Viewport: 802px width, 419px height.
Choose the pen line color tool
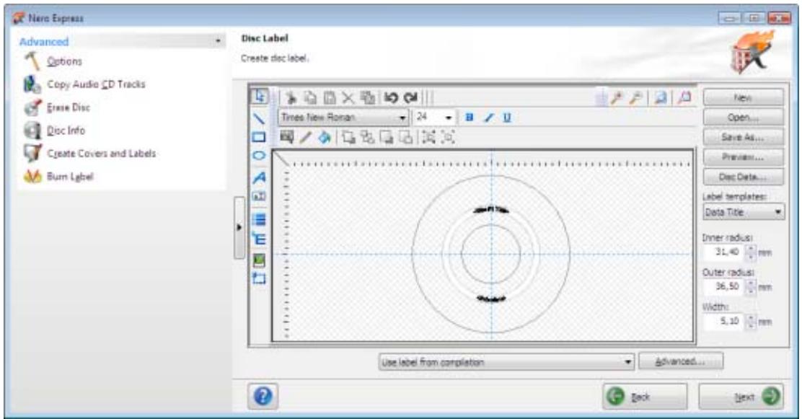(305, 137)
